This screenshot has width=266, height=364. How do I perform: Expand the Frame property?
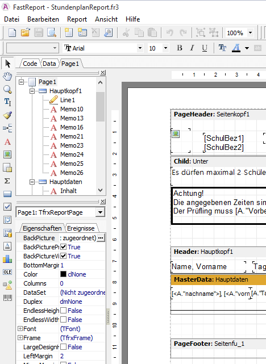pos(20,338)
